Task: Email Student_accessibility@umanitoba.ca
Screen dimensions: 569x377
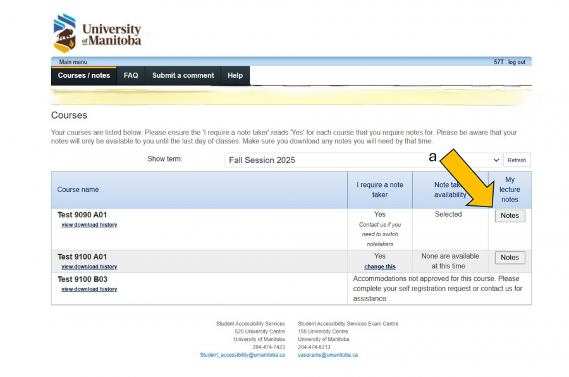Action: point(242,355)
